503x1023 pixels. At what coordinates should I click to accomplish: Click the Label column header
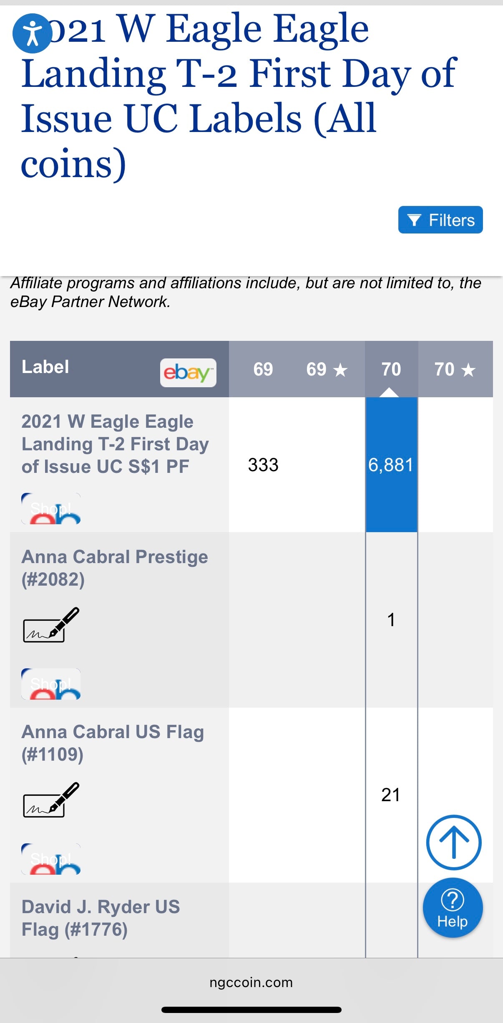[x=45, y=367]
